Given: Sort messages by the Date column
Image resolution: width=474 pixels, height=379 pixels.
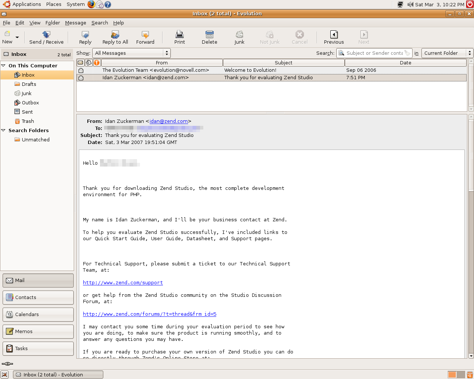Looking at the screenshot, I should [x=405, y=63].
